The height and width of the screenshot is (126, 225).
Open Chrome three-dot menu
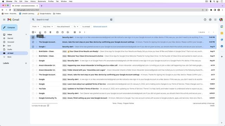pyautogui.click(x=223, y=10)
